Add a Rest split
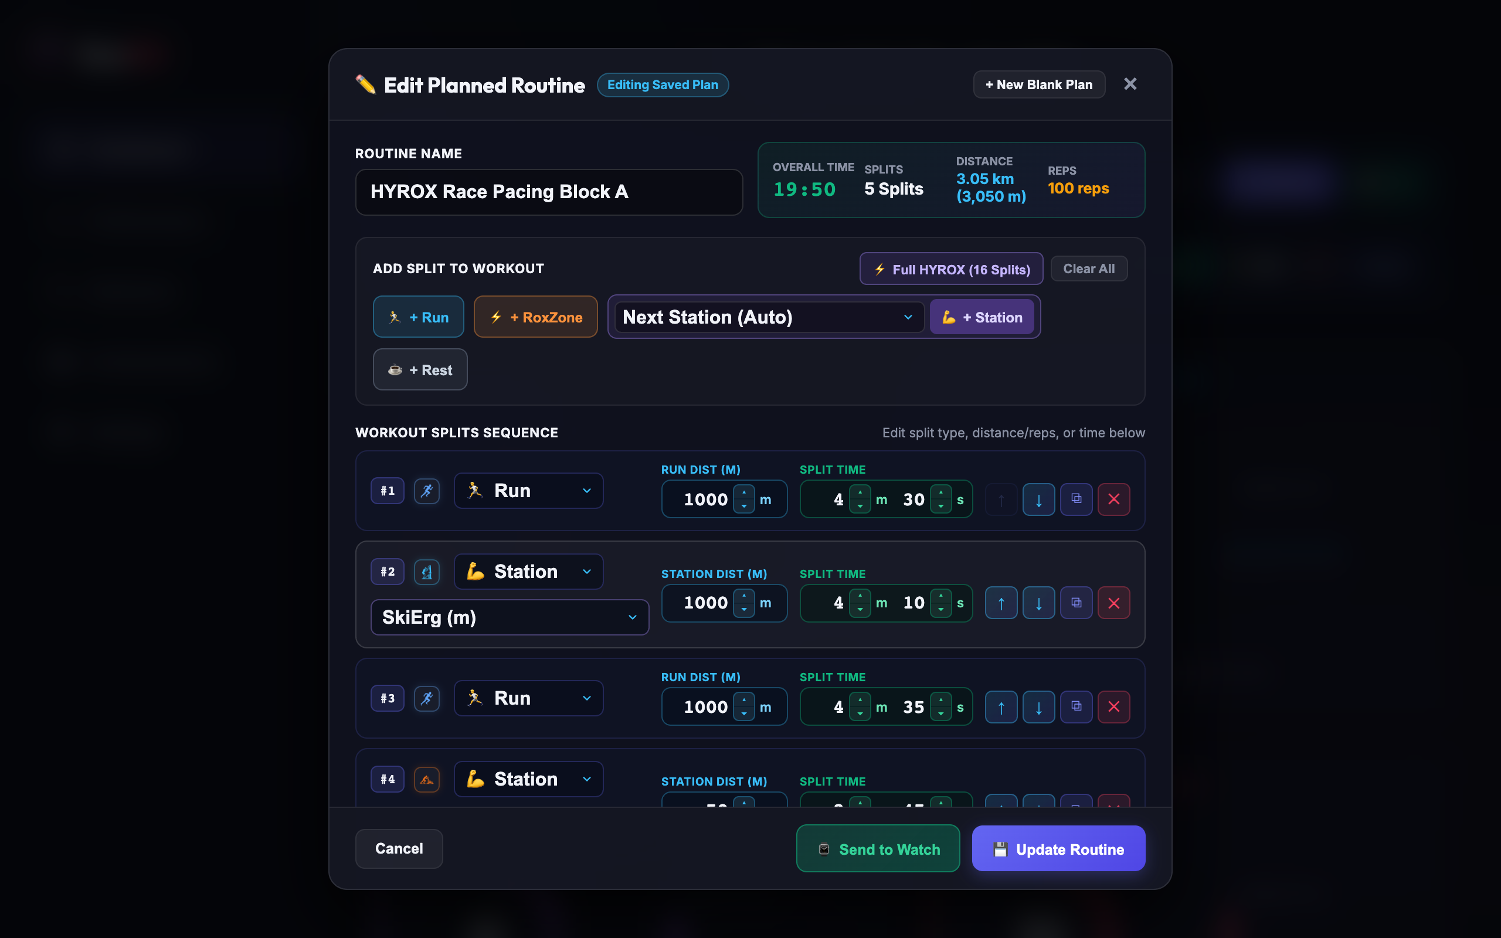 [420, 370]
